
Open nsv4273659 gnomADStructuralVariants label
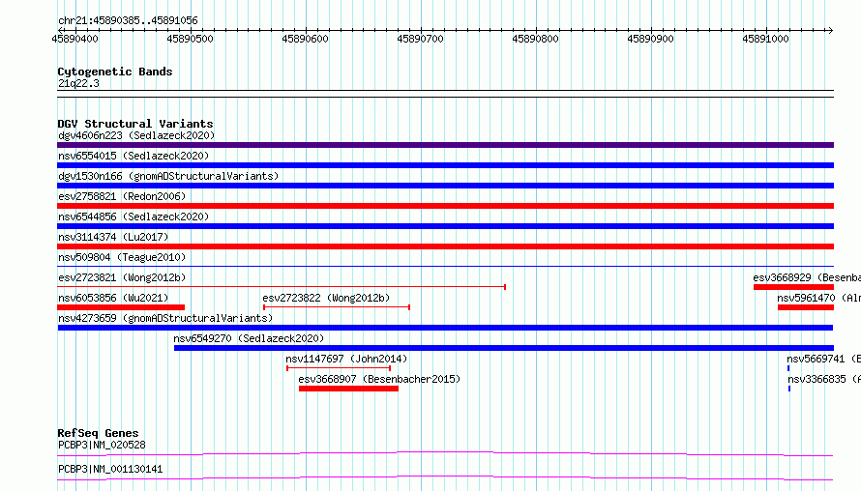coord(165,318)
